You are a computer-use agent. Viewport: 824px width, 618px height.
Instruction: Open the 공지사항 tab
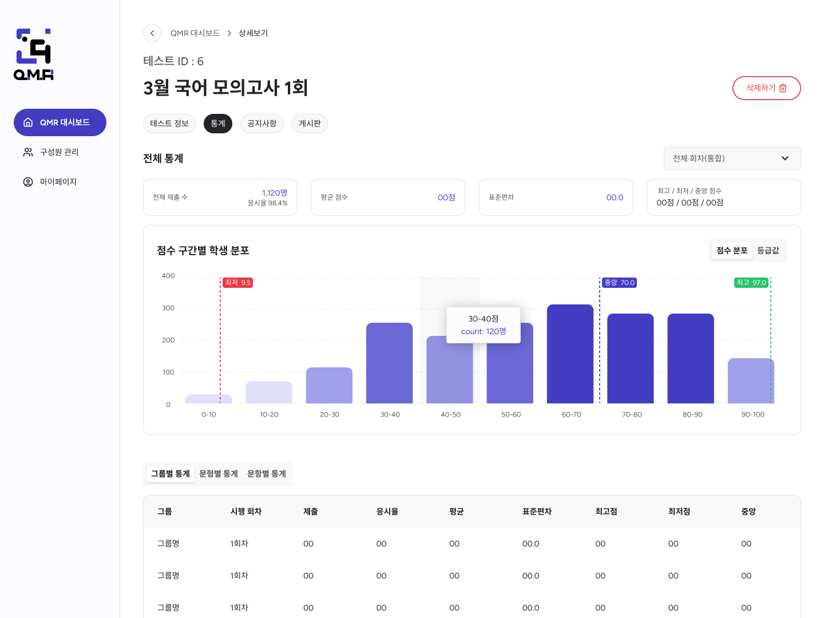(x=262, y=124)
